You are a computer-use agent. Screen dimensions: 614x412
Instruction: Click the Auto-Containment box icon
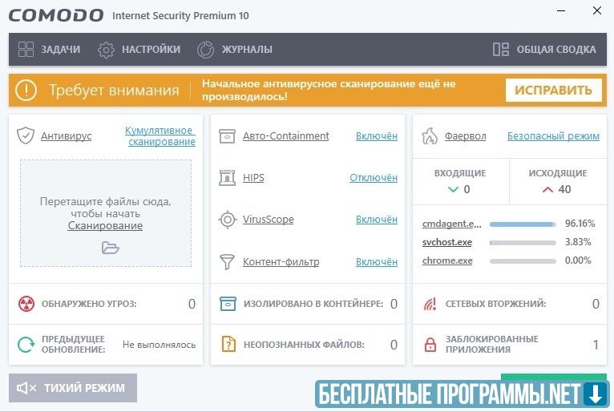[228, 135]
